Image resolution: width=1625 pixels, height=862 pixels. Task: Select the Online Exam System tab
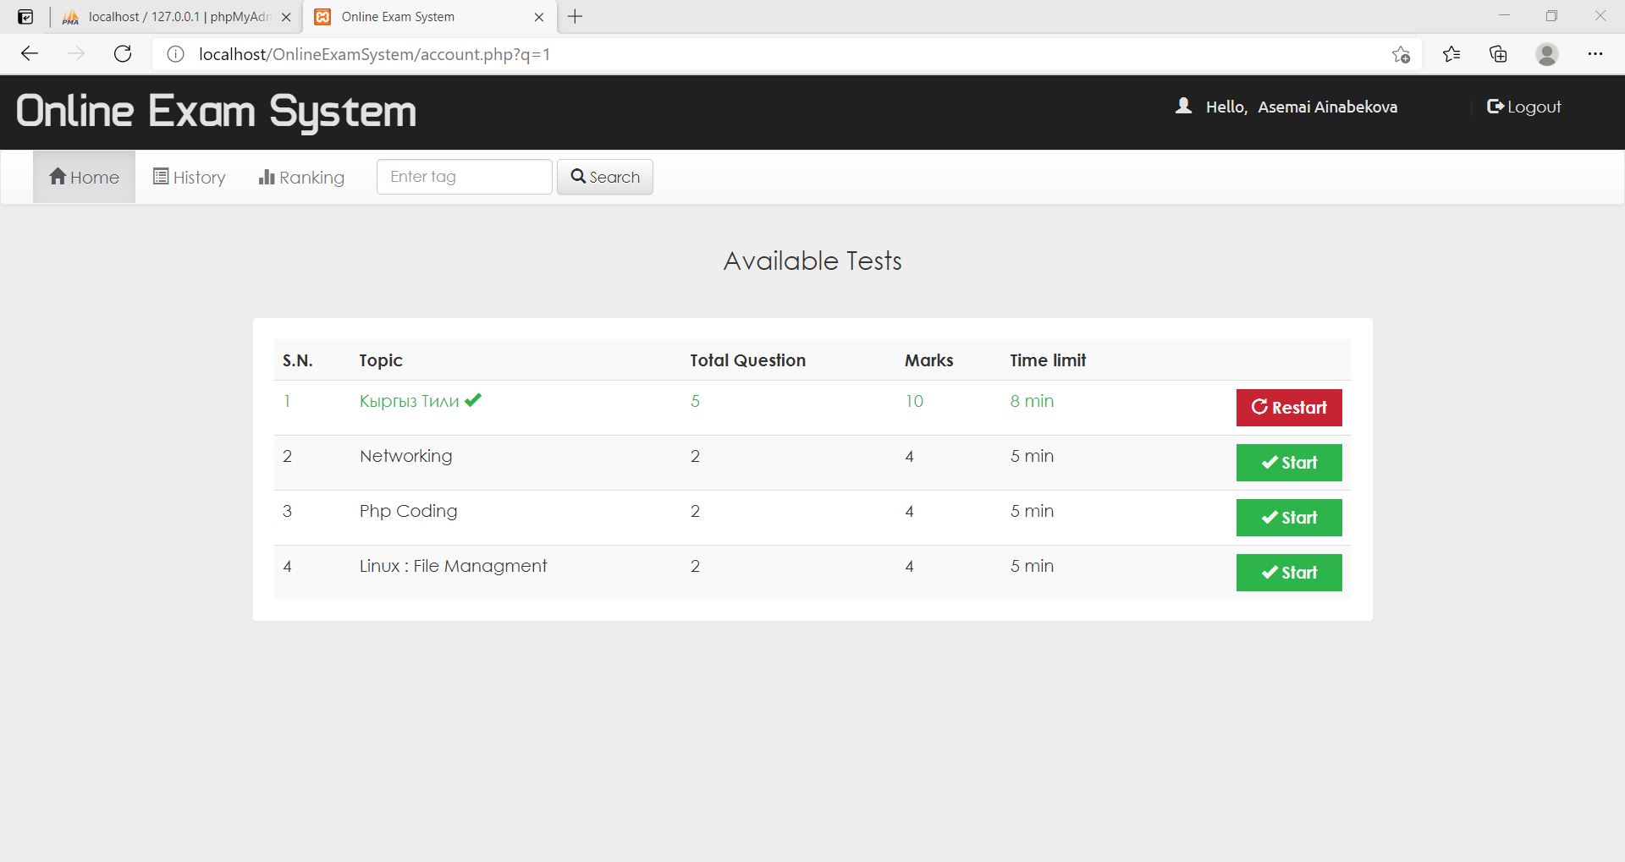430,17
